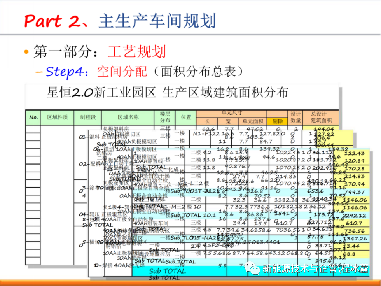Click the value "68.8" in the yellow column
The height and width of the screenshot is (286, 381).
349,254
